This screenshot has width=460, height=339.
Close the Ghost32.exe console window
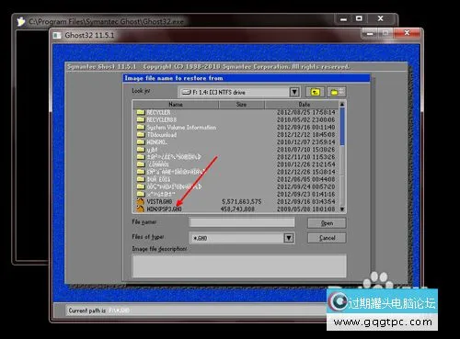click(x=381, y=18)
